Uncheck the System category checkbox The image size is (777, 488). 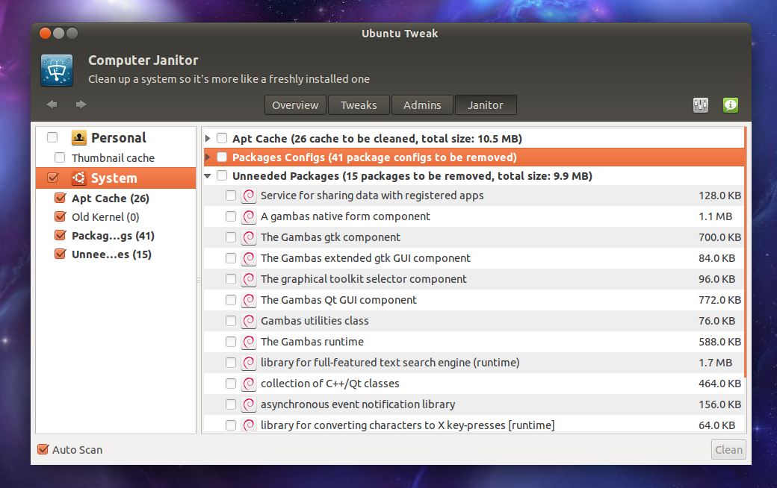(52, 178)
